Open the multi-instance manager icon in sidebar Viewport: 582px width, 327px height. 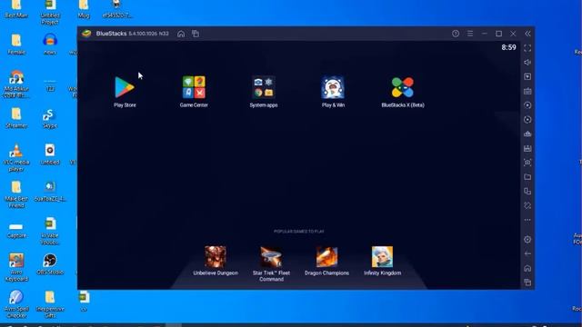(527, 192)
